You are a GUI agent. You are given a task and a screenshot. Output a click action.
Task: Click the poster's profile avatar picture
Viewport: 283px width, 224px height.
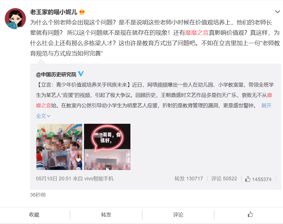coord(15,18)
